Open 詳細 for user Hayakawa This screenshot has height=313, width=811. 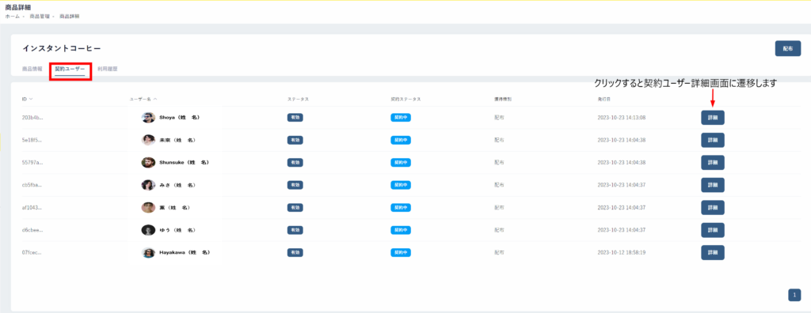tap(713, 253)
